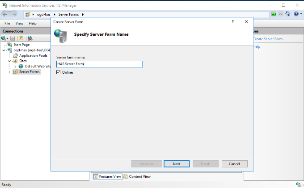The width and height of the screenshot is (304, 188).
Task: Select Server Farms in the tree
Action: 29,72
